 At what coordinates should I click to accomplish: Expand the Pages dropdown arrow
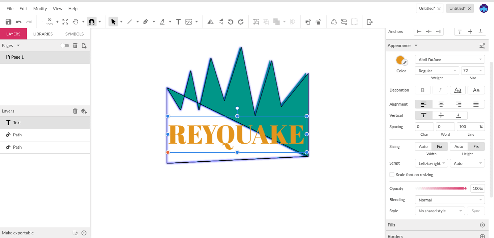tap(18, 46)
